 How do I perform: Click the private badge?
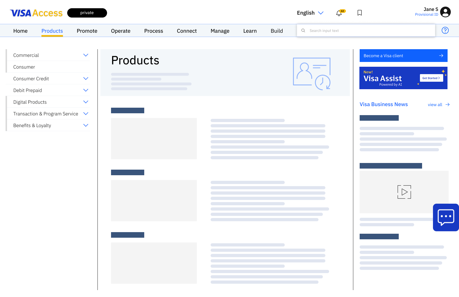(x=87, y=13)
